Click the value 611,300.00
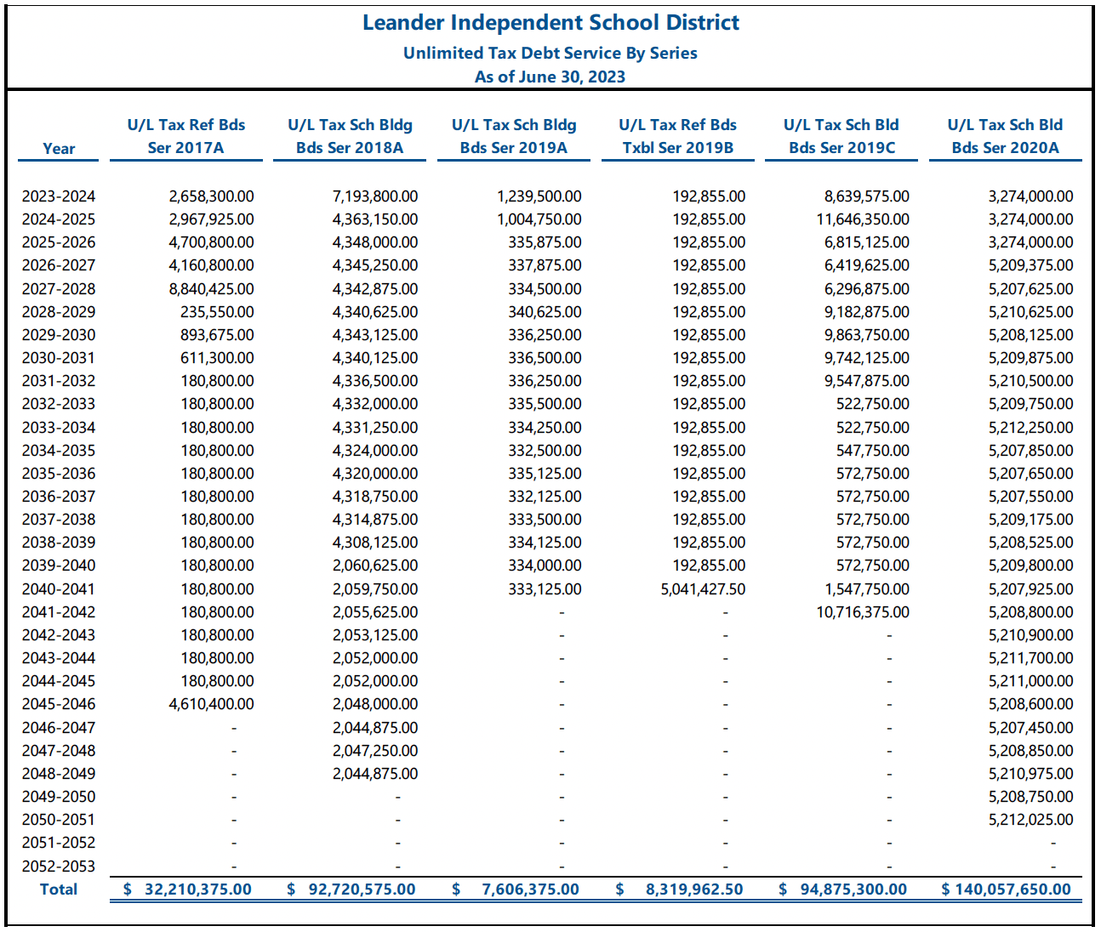This screenshot has width=1101, height=932. [x=217, y=358]
